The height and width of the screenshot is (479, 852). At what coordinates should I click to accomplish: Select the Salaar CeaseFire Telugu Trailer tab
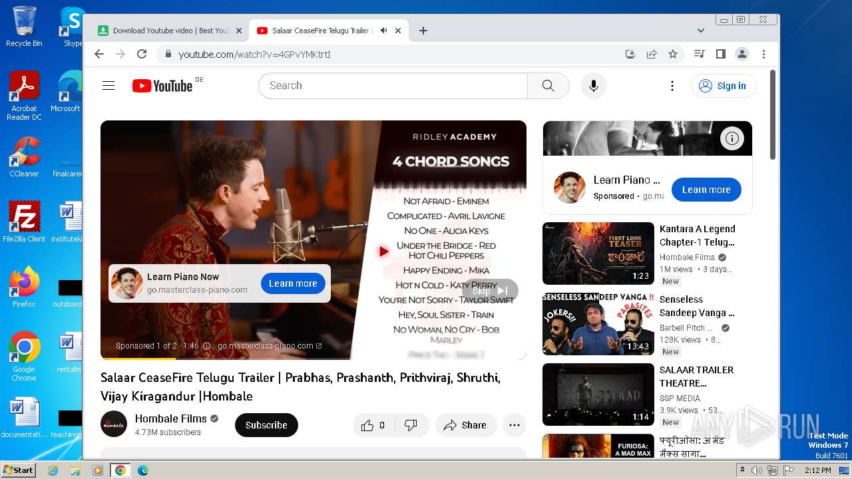319,31
